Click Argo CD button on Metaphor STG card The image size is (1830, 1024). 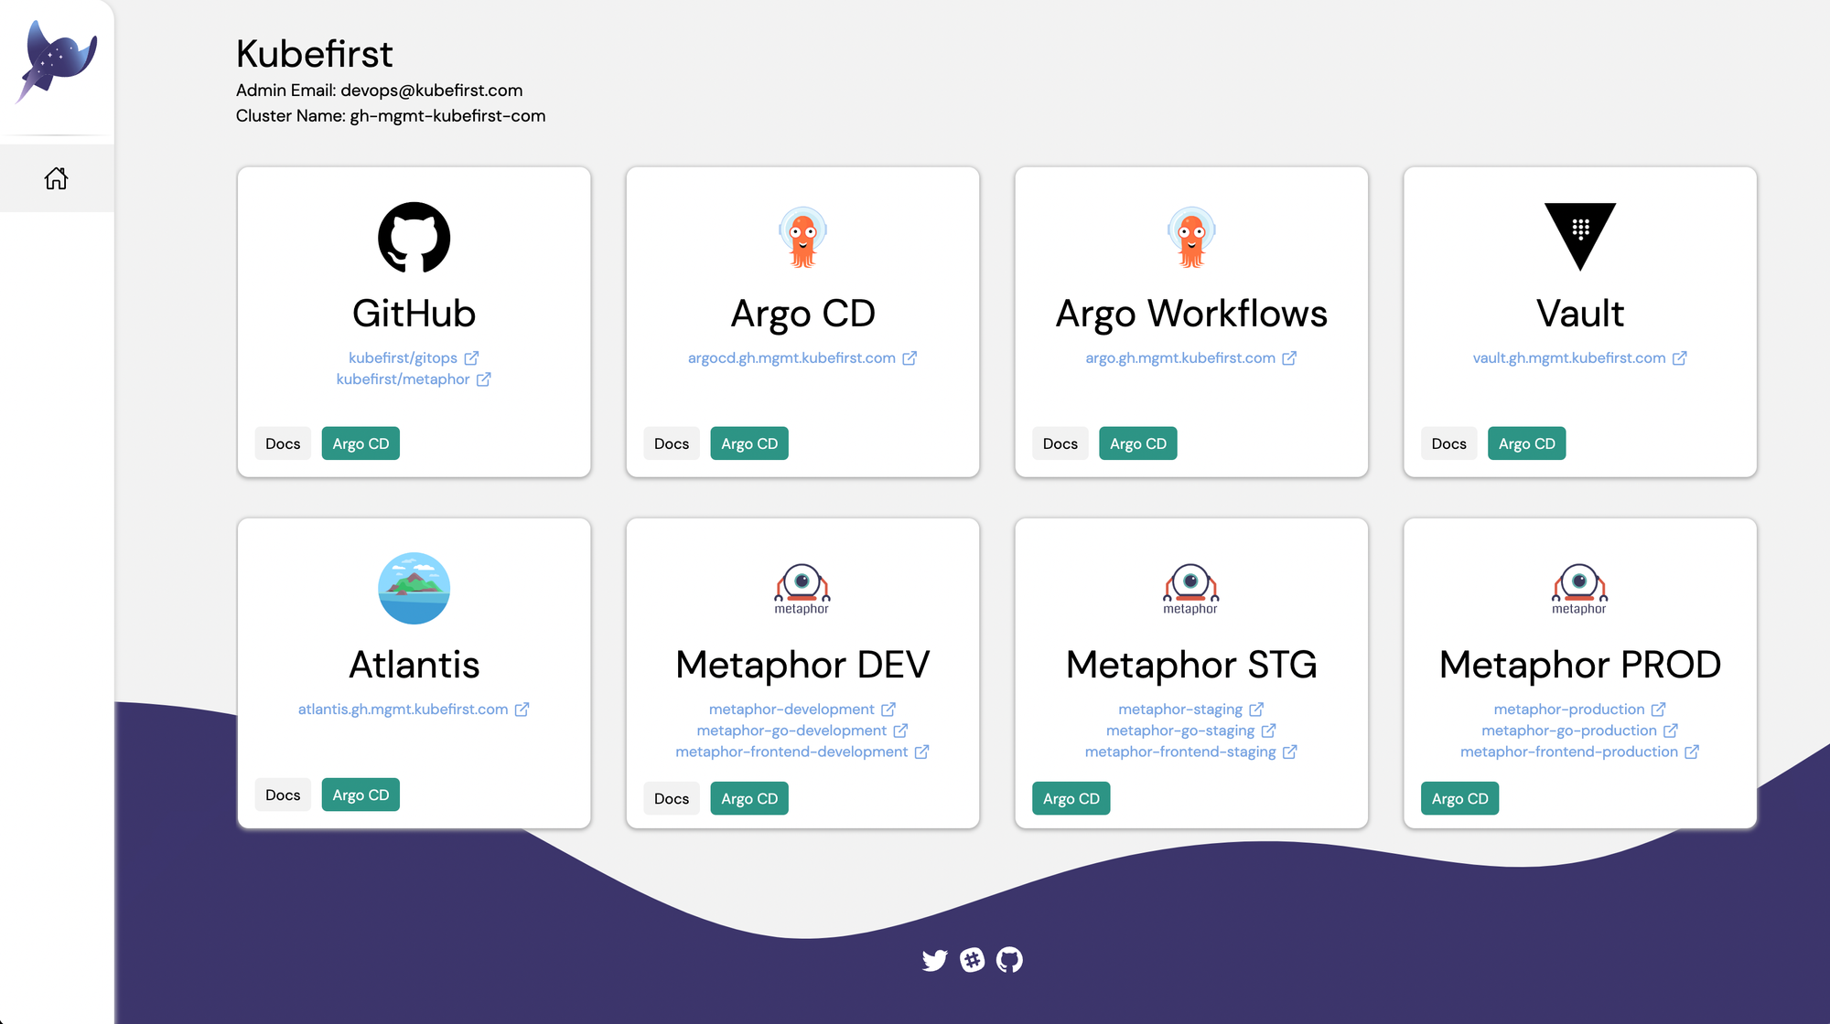1071,798
